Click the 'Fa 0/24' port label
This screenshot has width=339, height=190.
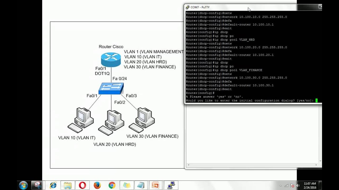coord(119,79)
